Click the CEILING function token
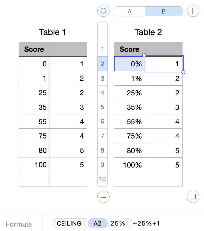The width and height of the screenshot is (204, 231). [x=68, y=223]
